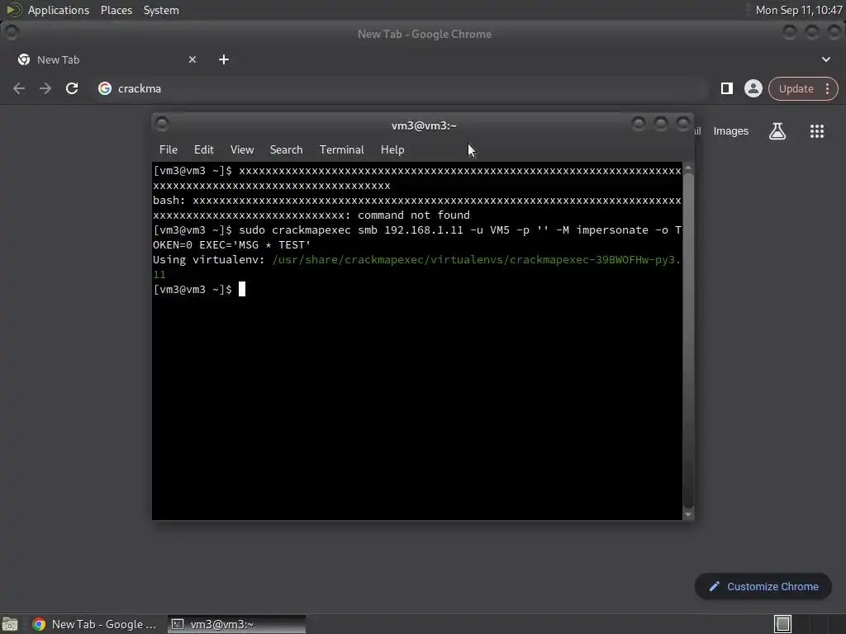Open the Images link

coord(731,131)
